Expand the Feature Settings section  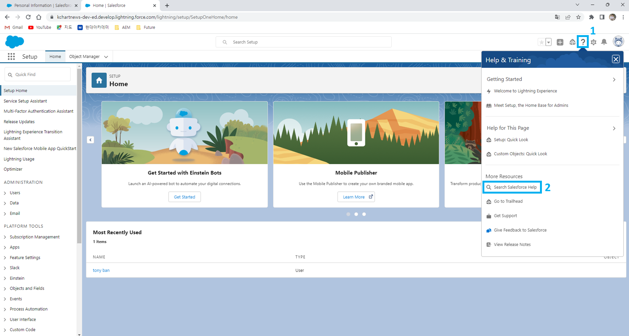[5, 258]
